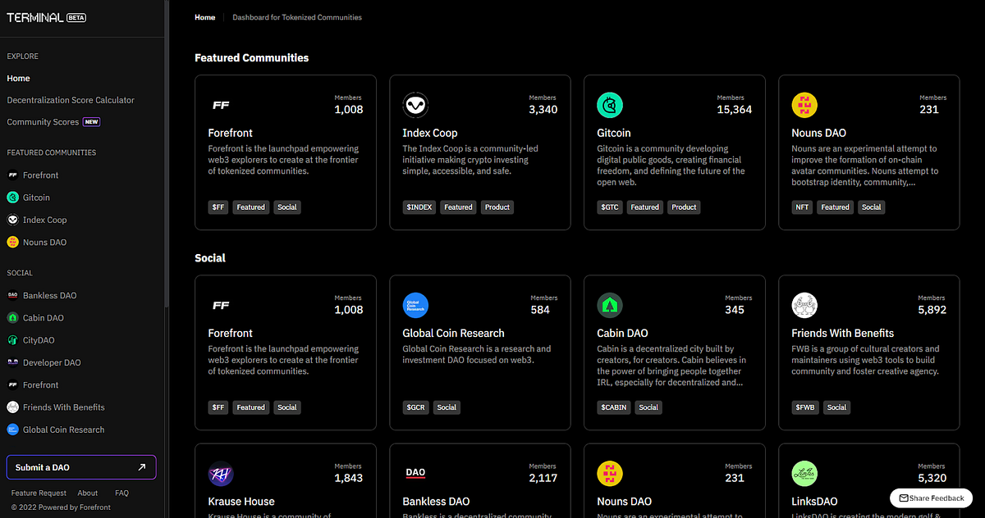Select the Forefront icon in the sidebar
Image resolution: width=985 pixels, height=518 pixels.
(11, 175)
